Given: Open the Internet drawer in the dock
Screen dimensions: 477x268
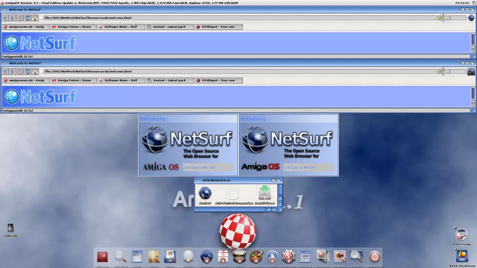Looking at the screenshot, I should (206, 257).
